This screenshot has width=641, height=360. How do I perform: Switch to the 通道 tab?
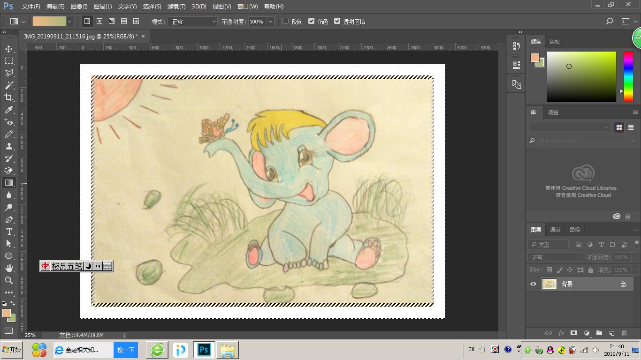pyautogui.click(x=555, y=230)
